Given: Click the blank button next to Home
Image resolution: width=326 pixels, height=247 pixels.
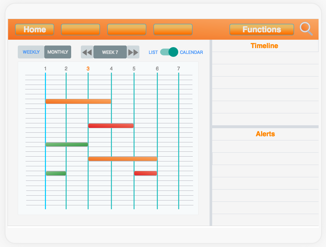Looking at the screenshot, I should click(81, 29).
